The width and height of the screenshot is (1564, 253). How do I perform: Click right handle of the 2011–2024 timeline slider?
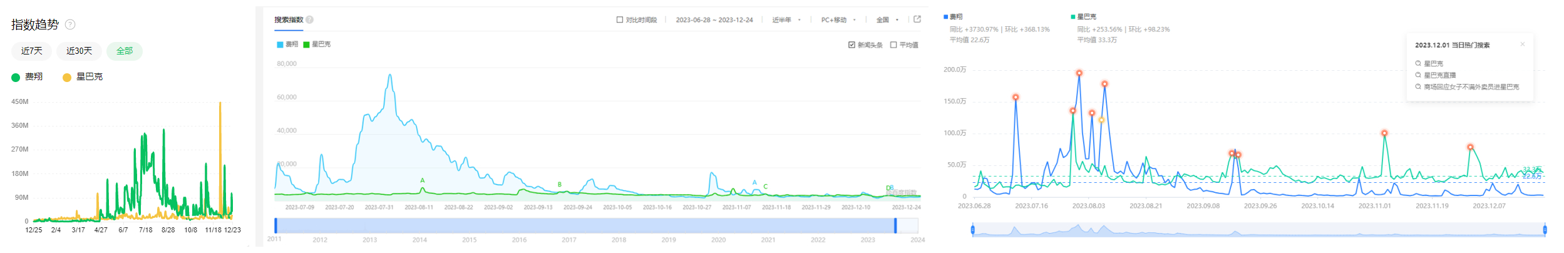895,225
